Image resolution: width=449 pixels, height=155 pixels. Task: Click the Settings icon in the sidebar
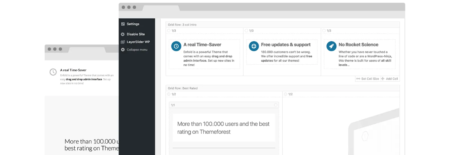click(x=123, y=24)
